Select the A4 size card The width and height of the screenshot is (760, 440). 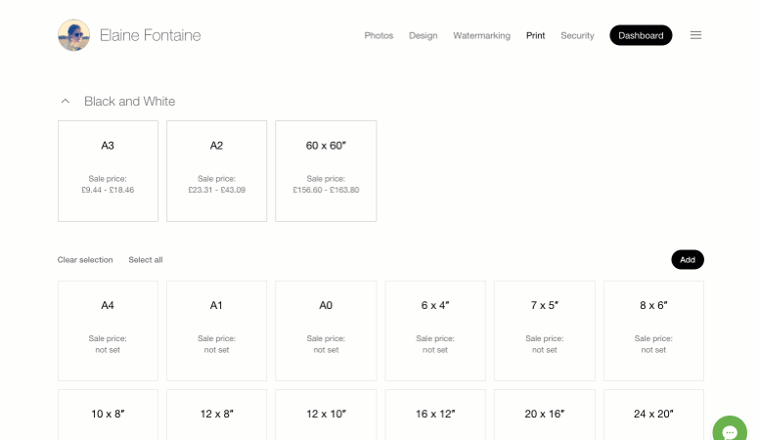[x=109, y=330]
